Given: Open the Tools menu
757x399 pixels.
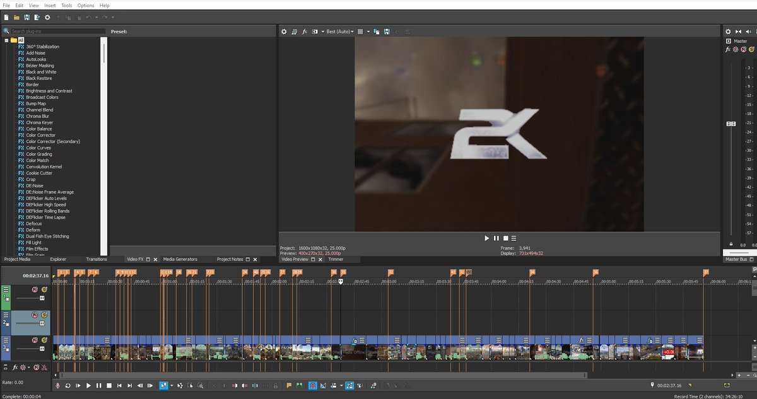Looking at the screenshot, I should [x=66, y=5].
